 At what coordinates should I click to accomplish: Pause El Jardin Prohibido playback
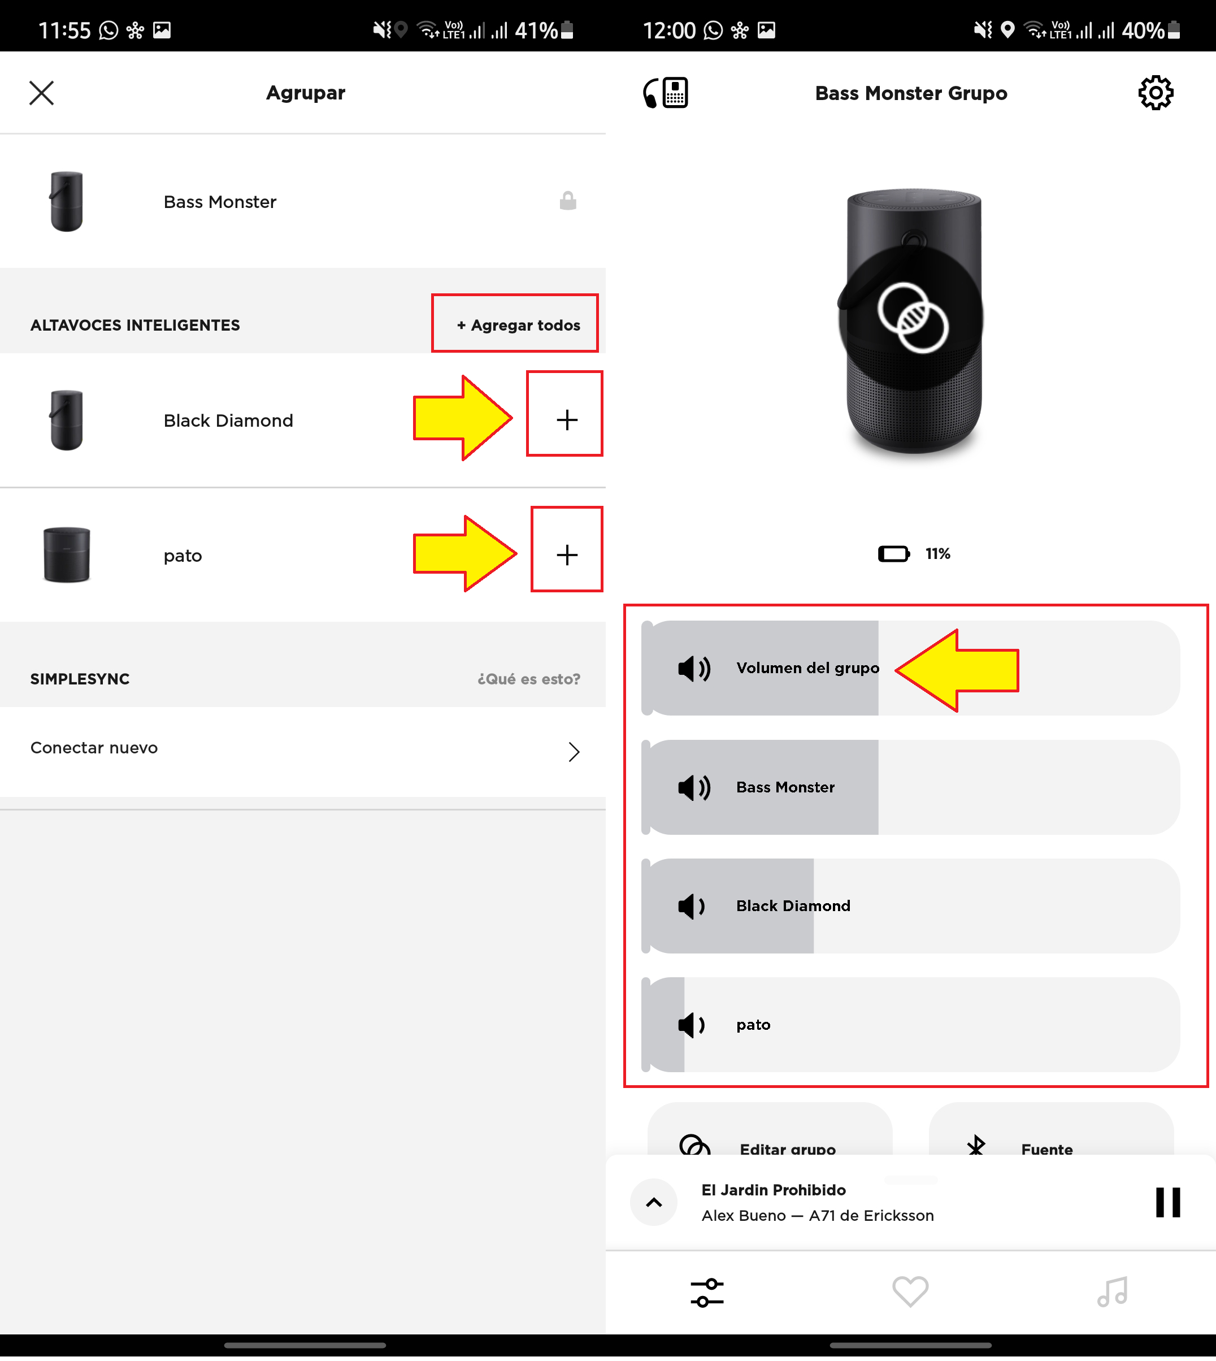(x=1168, y=1202)
